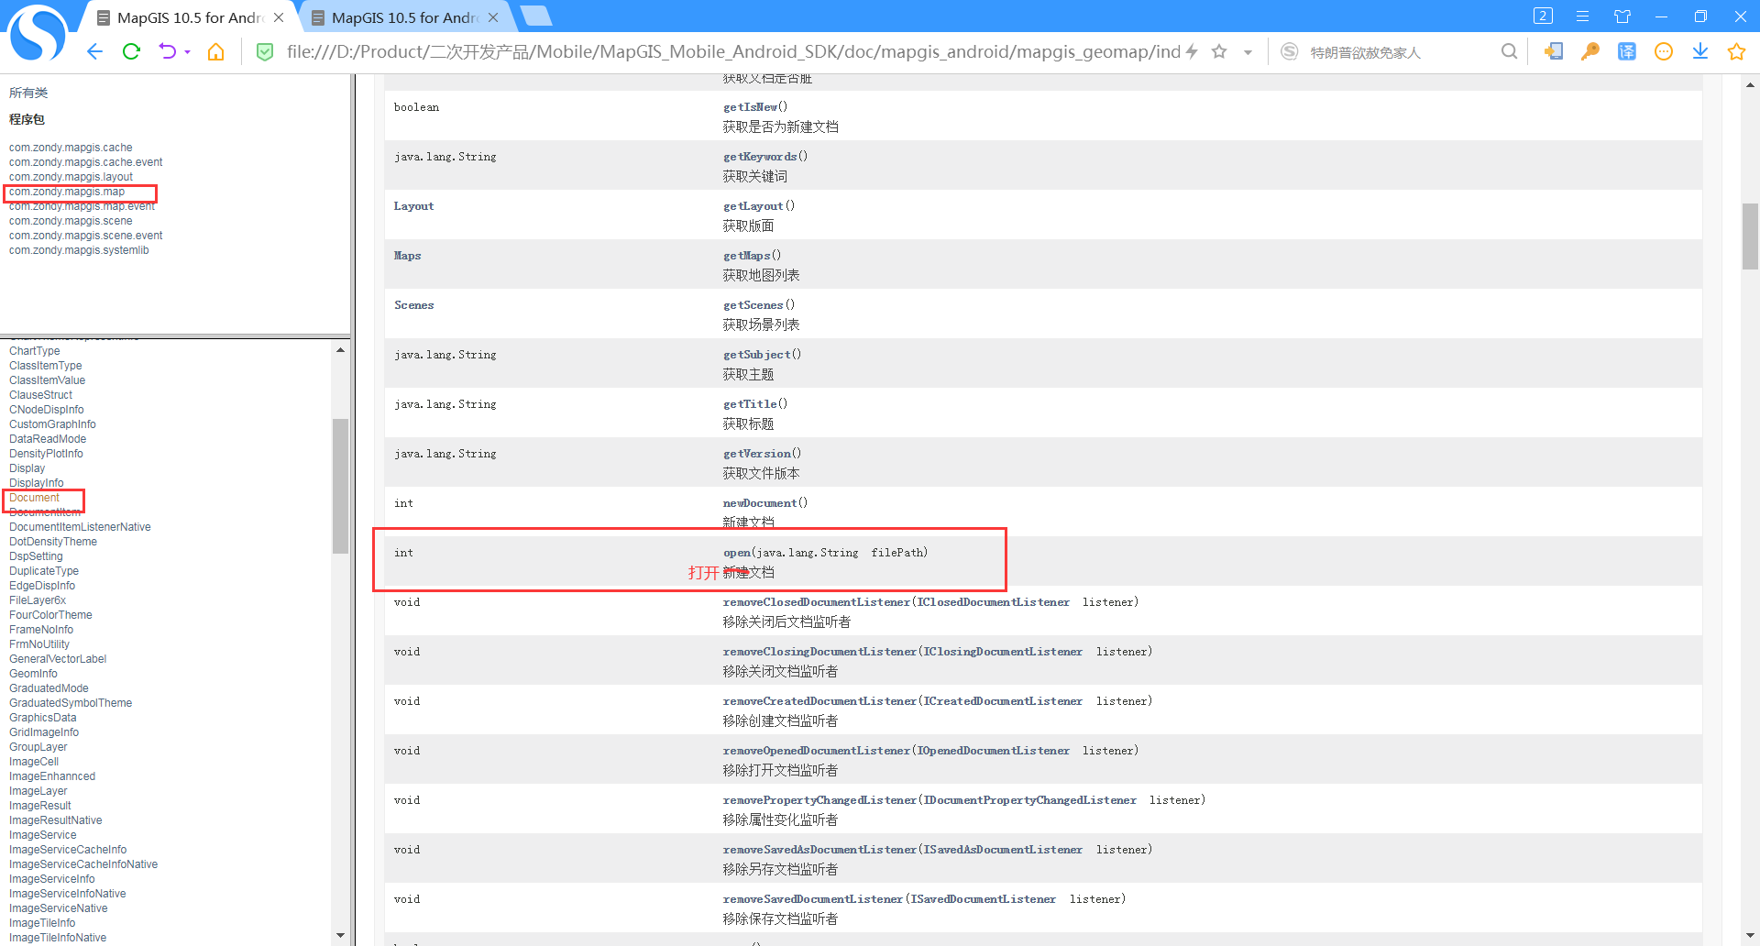Select DotDensityTheme class

coord(53,542)
